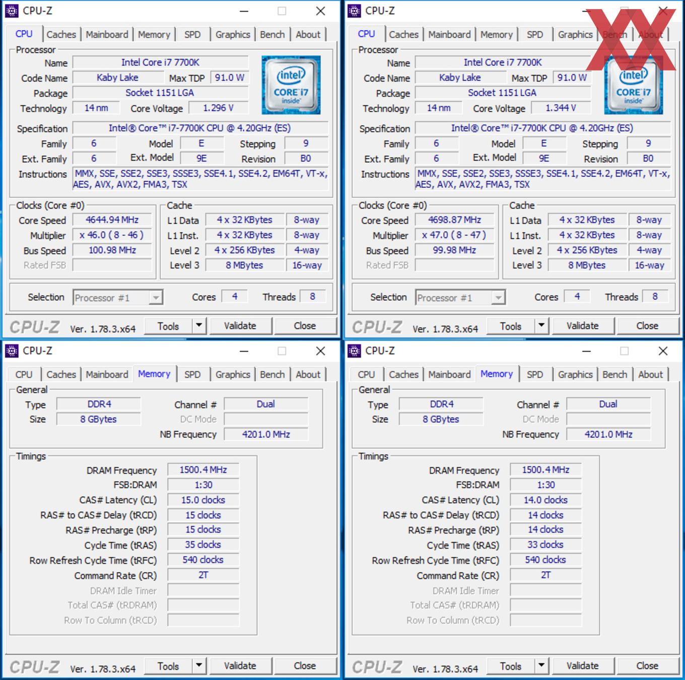
Task: Open About tab in upper-left window
Action: pyautogui.click(x=308, y=35)
